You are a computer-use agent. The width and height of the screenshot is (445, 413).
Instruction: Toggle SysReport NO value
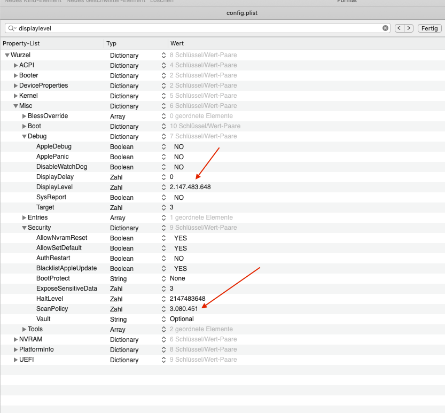(179, 198)
